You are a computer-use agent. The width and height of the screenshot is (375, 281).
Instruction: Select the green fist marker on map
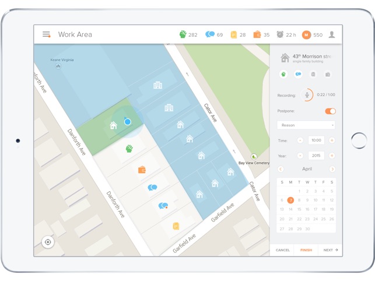pos(129,149)
